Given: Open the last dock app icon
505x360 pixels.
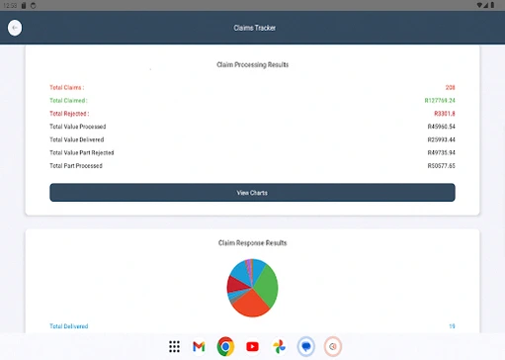Looking at the screenshot, I should click(333, 346).
